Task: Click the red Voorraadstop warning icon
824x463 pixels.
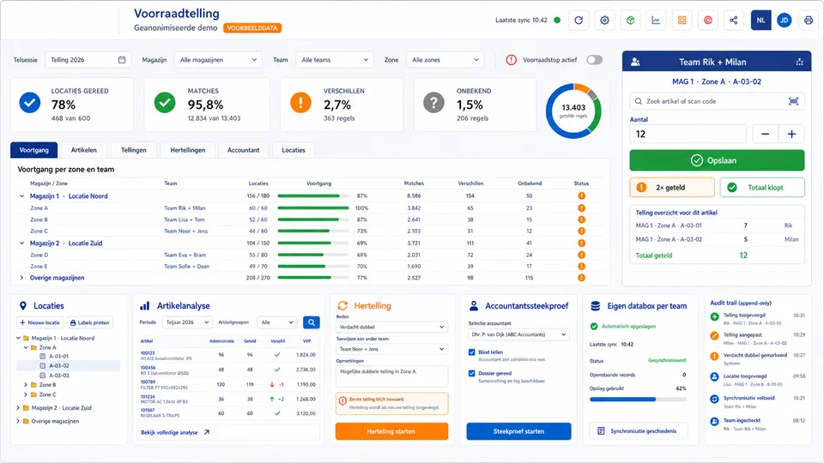Action: tap(512, 60)
